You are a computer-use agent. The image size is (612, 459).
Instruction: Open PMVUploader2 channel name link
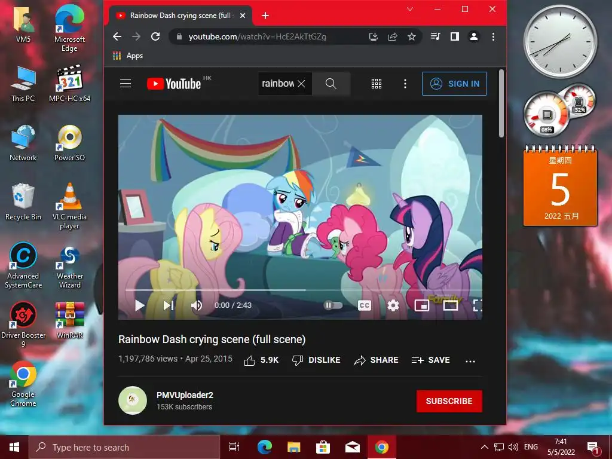tap(185, 395)
